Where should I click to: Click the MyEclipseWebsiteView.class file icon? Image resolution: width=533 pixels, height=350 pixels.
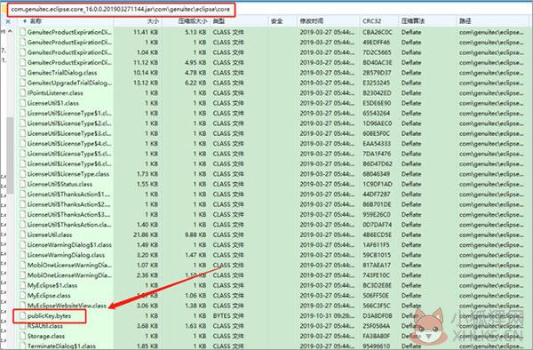click(x=23, y=306)
